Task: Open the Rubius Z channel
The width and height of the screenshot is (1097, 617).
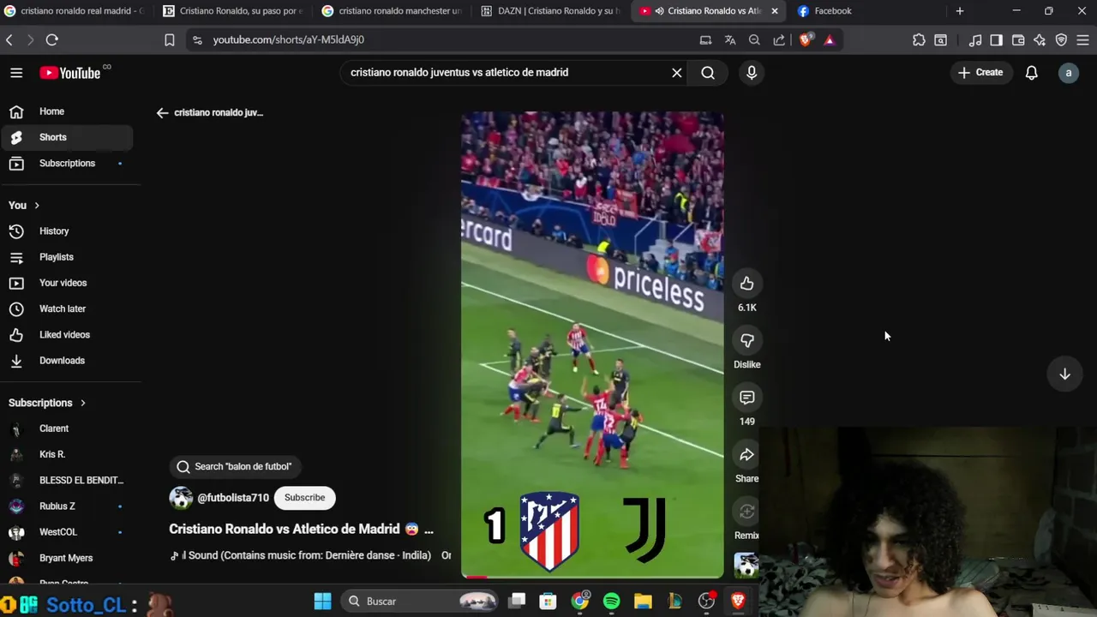Action: tap(67, 506)
